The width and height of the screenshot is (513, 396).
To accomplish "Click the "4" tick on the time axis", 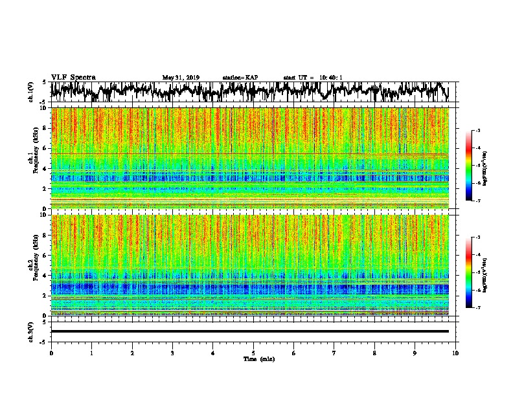I will [x=213, y=353].
